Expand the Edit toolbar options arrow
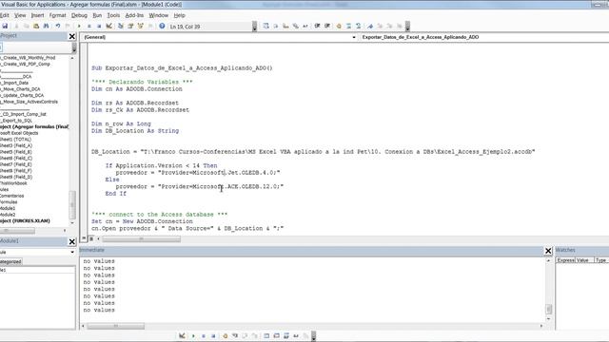Screen dimensions: 609x342 point(407,27)
